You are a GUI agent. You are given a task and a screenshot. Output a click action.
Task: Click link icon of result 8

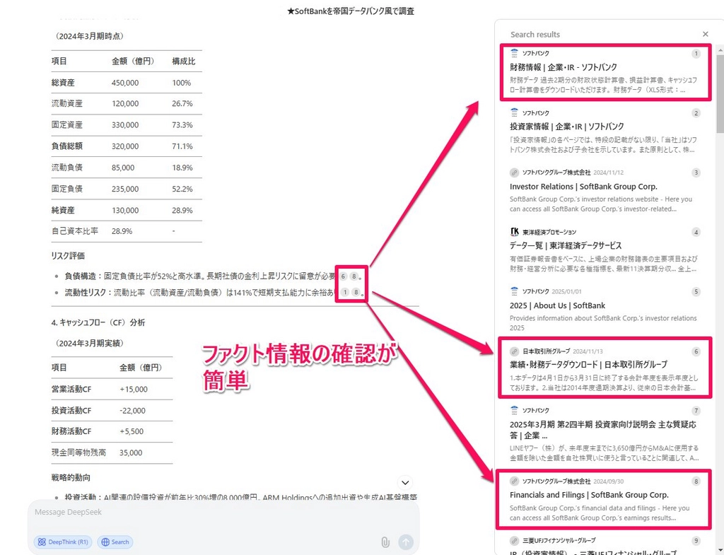click(x=515, y=481)
